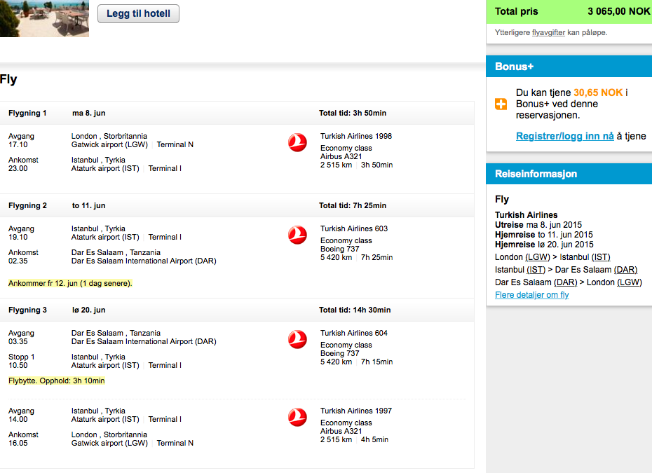Click DAR link in Istanbul to Dar Es Salaam route
Viewport: 652px width, 473px height.
[x=626, y=270]
